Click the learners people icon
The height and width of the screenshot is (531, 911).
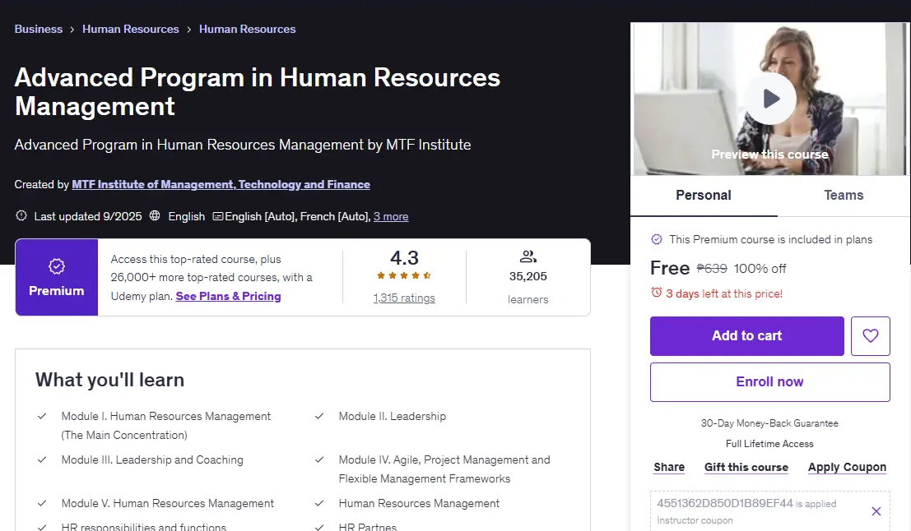[528, 256]
